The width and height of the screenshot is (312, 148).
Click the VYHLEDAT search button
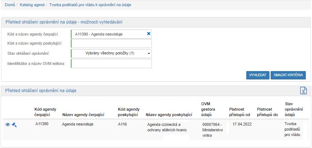point(258,75)
